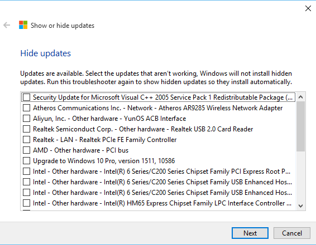Screen dimensions: 316x245
Task: Tick the Intel PCI Express Root Port checkbox
Action: click(26, 171)
